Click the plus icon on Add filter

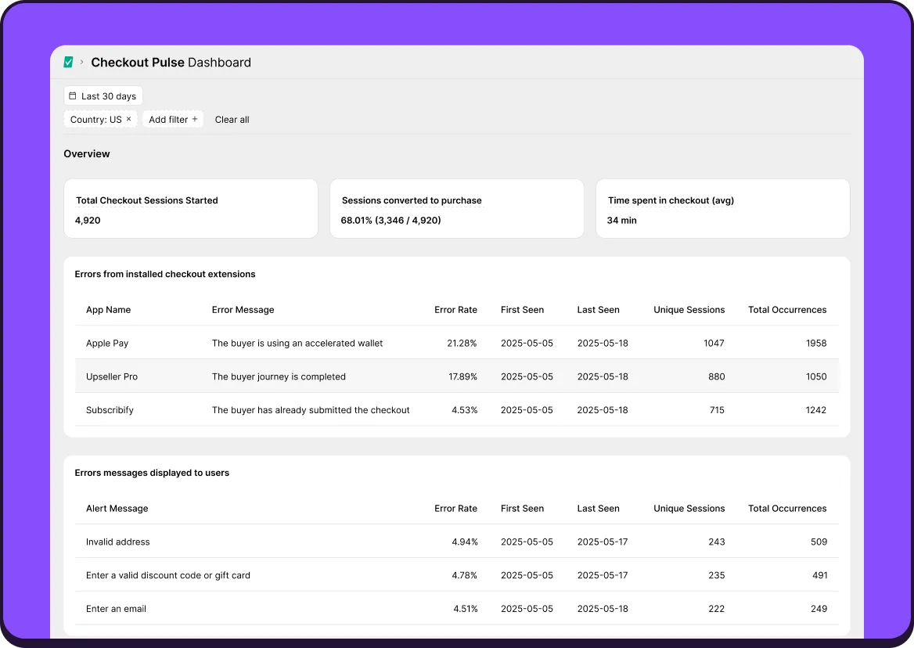tap(195, 119)
